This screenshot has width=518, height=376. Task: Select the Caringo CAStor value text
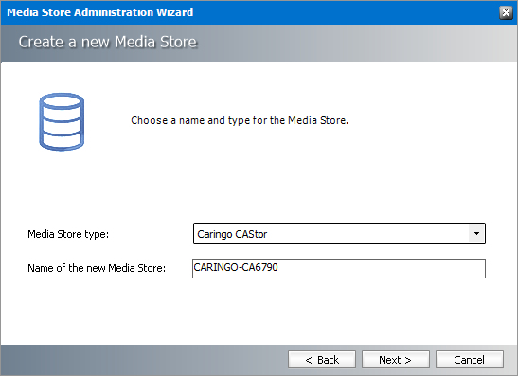tap(232, 234)
